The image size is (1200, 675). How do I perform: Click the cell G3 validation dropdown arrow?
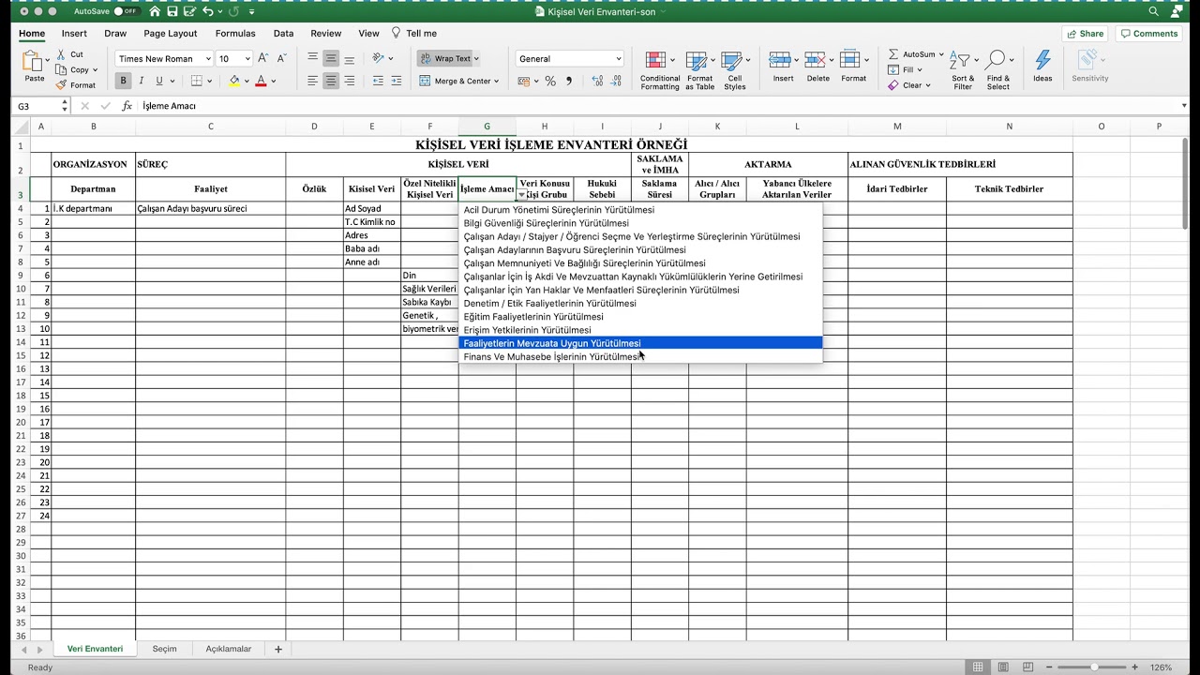pos(522,194)
